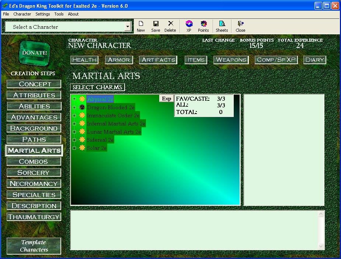Expand the Dragon-Blooded 2e tree node
The image size is (341, 259).
coord(74,107)
